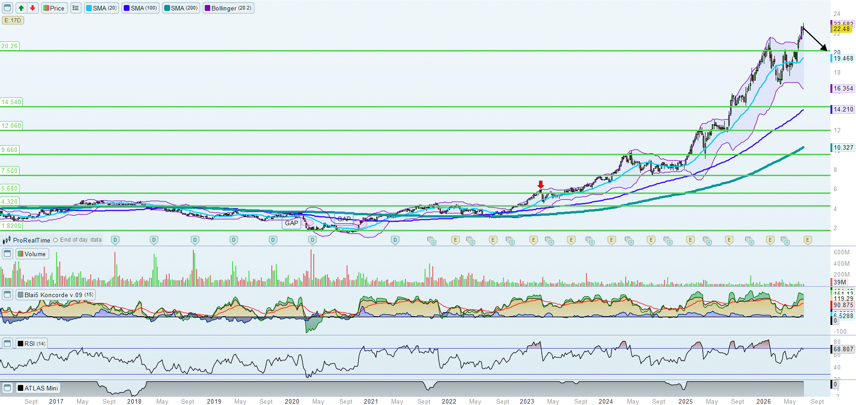This screenshot has width=856, height=405.
Task: Click the dividend marker in late 2018
Action: tap(195, 240)
